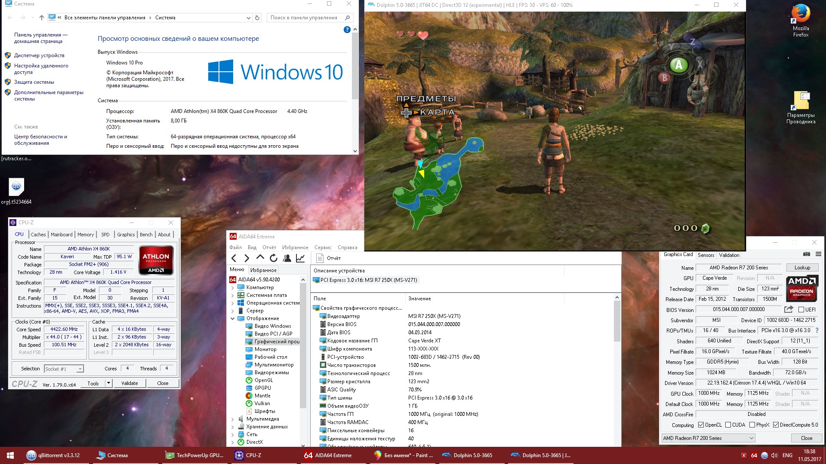Click AIDA64 back navigation arrow
The image size is (826, 464).
click(234, 258)
